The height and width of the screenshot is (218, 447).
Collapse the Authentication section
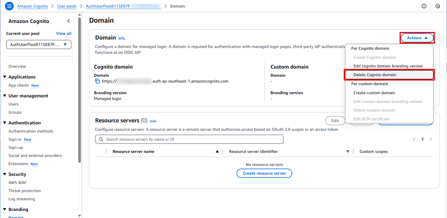(5, 123)
